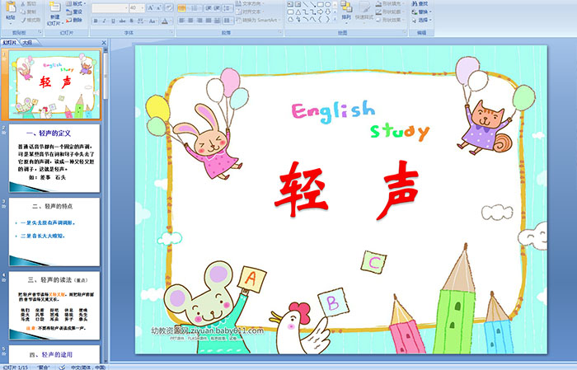Click the Increase Font Size icon
Image resolution: width=577 pixels, height=370 pixels.
tap(149, 7)
